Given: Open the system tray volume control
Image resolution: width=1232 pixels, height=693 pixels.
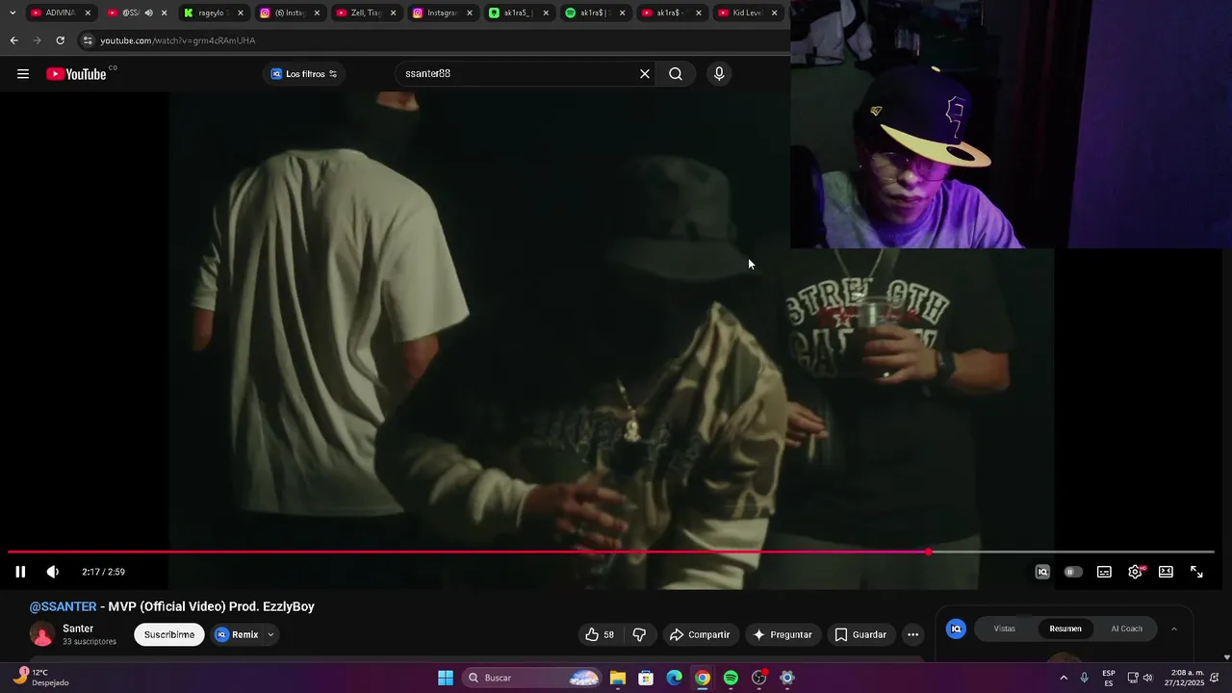Looking at the screenshot, I should click(1147, 678).
